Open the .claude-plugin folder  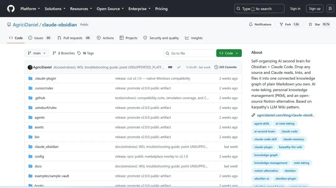point(45,78)
